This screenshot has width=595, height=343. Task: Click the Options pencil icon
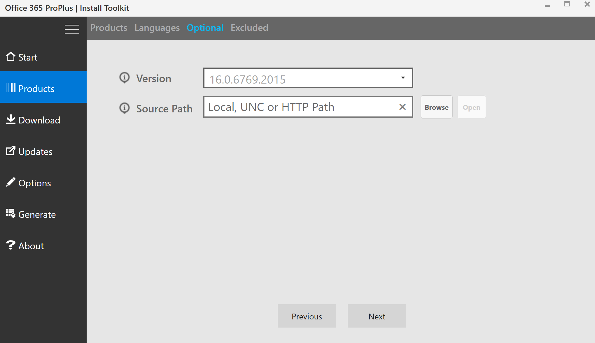[x=11, y=182]
